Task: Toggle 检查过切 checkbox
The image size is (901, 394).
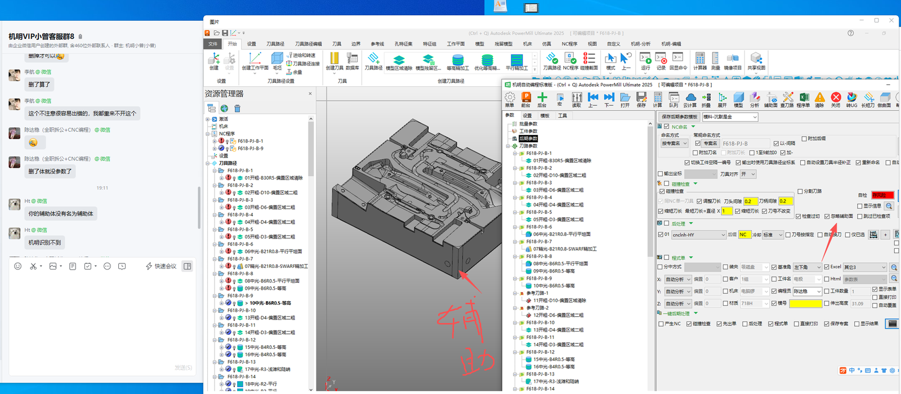Action: click(x=799, y=216)
